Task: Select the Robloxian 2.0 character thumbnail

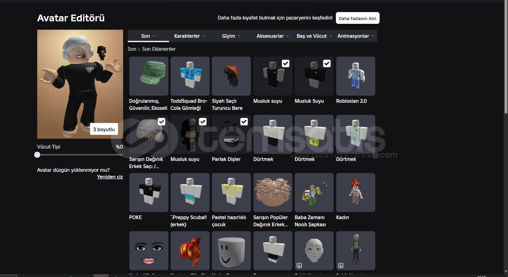Action: point(356,76)
